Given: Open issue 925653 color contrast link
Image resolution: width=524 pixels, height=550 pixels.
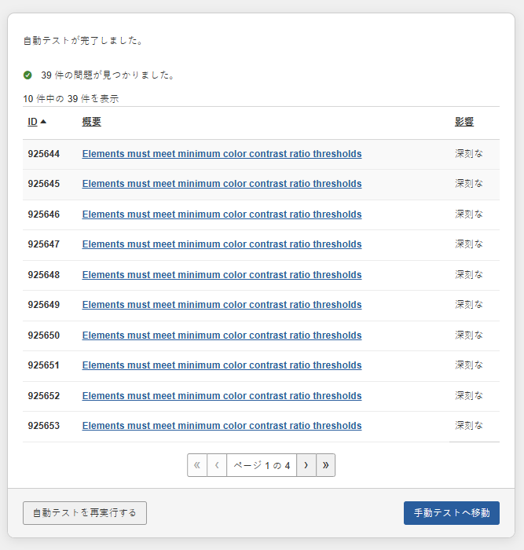Looking at the screenshot, I should click(x=222, y=426).
